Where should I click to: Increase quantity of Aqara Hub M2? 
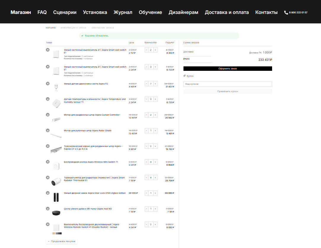click(x=155, y=209)
